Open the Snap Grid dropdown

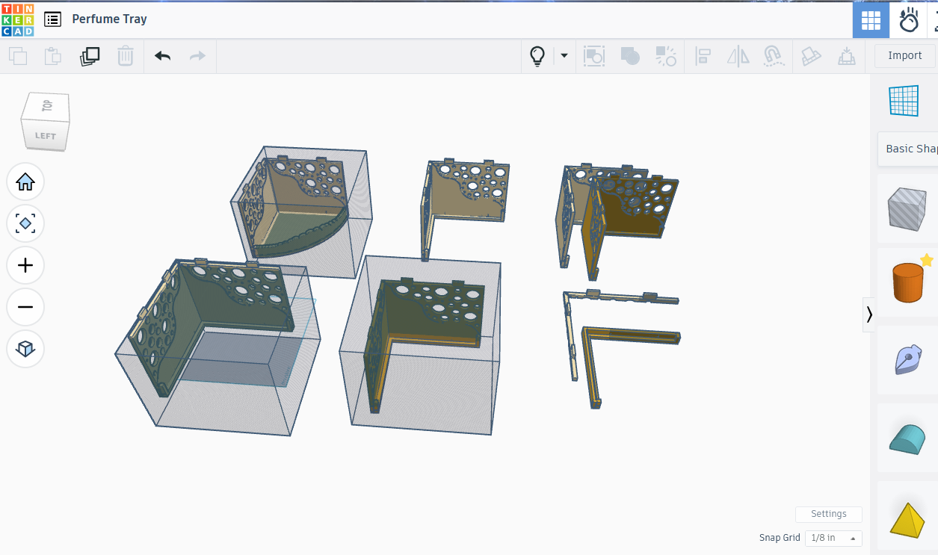(x=833, y=538)
